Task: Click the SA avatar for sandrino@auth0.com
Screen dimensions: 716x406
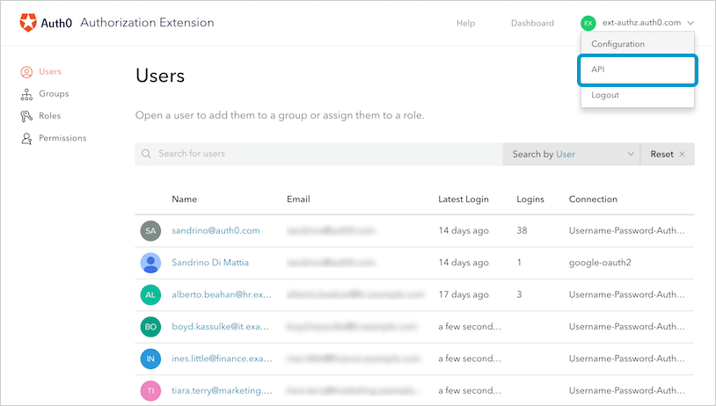Action: (150, 231)
